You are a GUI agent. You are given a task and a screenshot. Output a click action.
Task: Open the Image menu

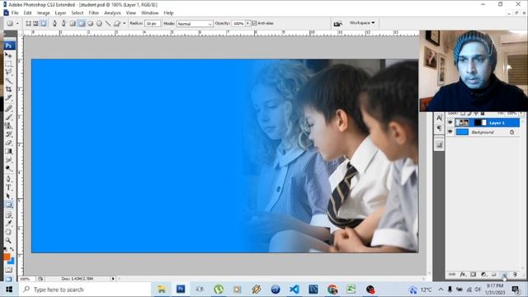[43, 13]
